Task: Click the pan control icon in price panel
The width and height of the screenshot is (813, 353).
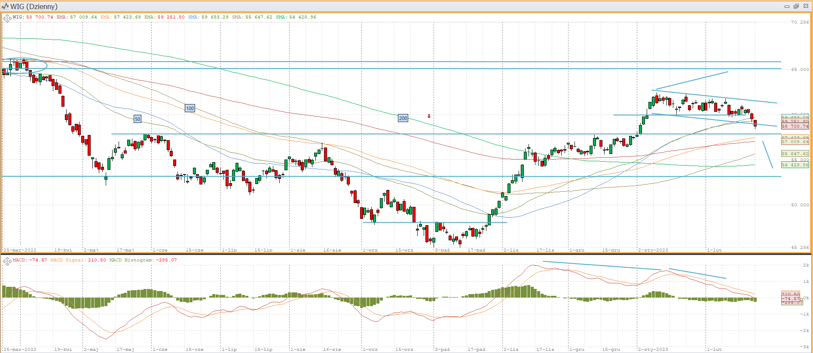Action: (x=7, y=18)
